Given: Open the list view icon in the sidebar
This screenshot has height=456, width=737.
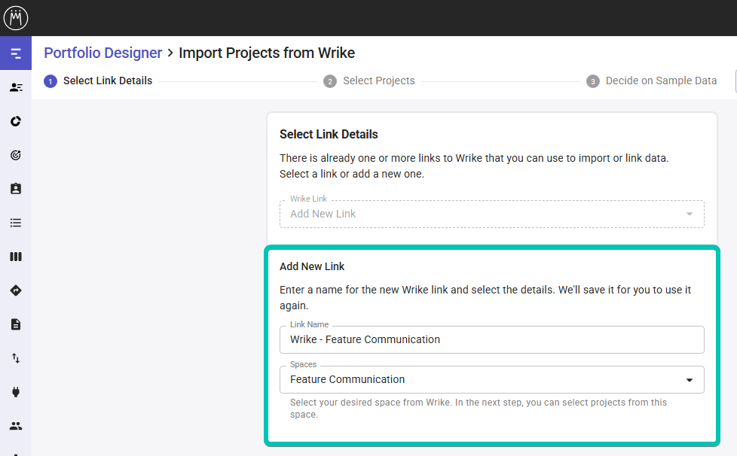Looking at the screenshot, I should pos(15,222).
